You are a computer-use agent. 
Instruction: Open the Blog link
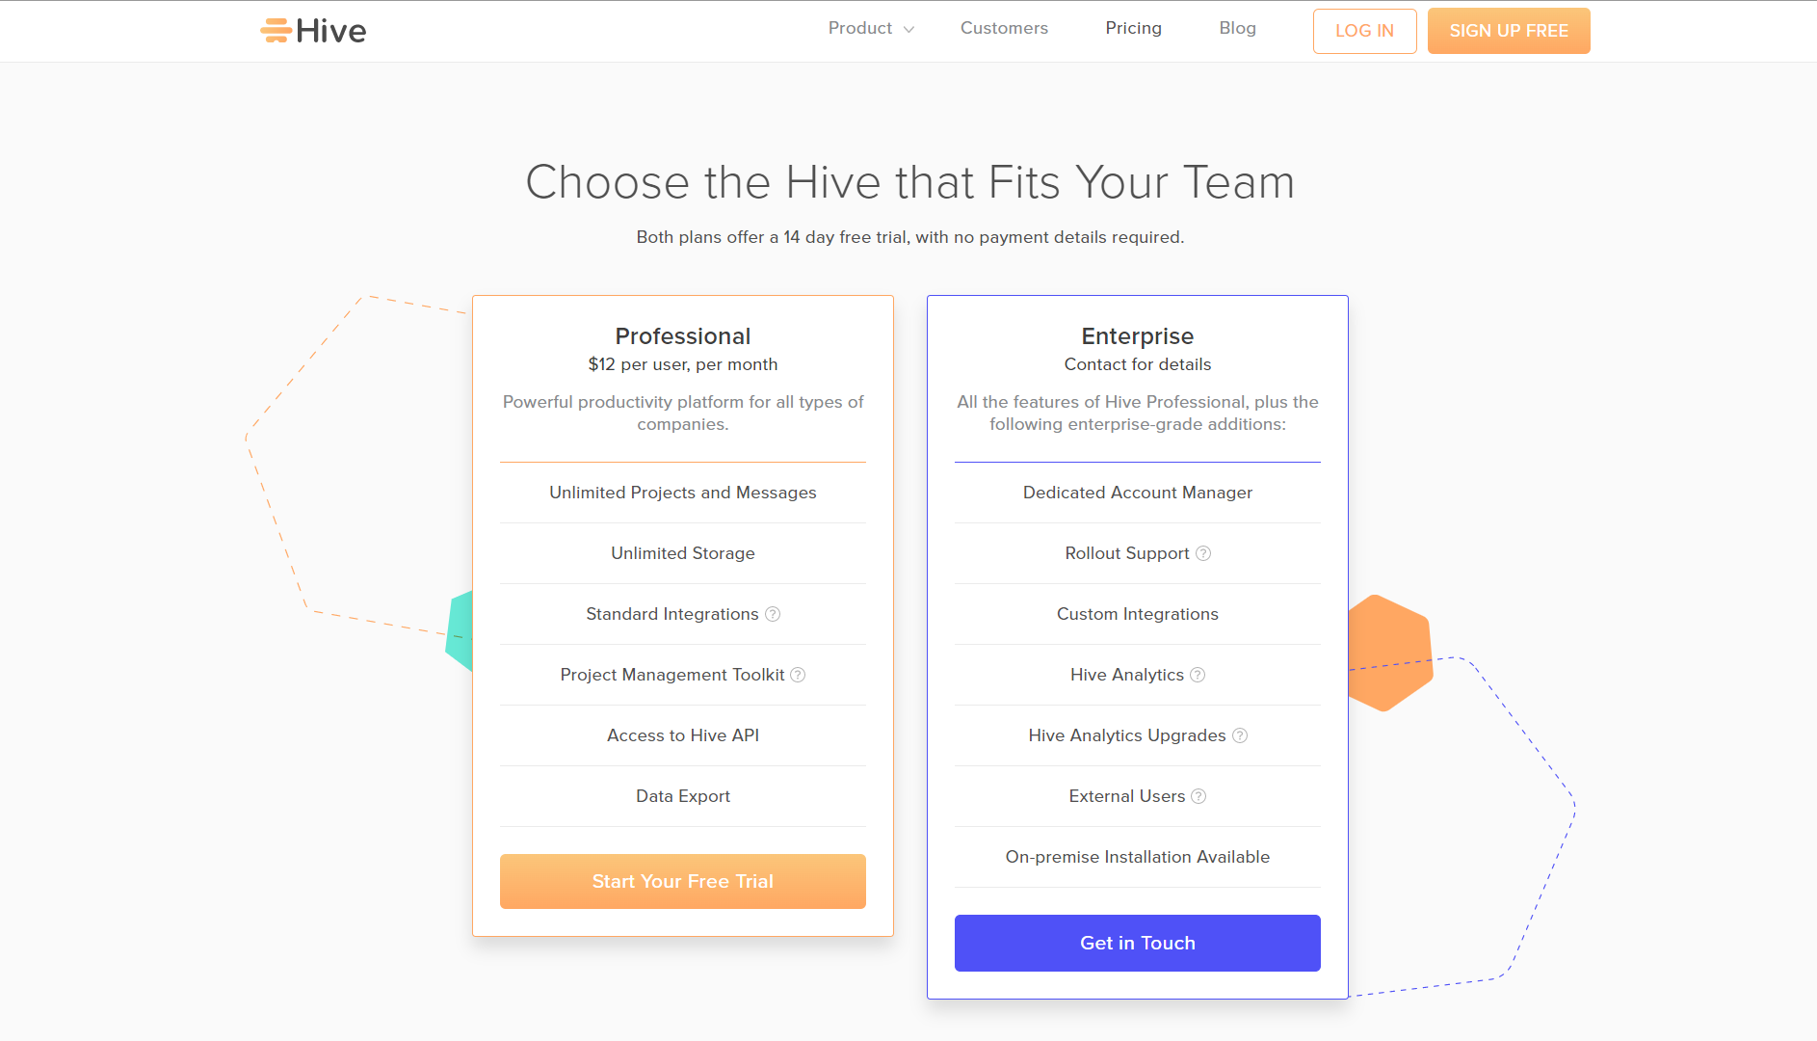(1237, 29)
